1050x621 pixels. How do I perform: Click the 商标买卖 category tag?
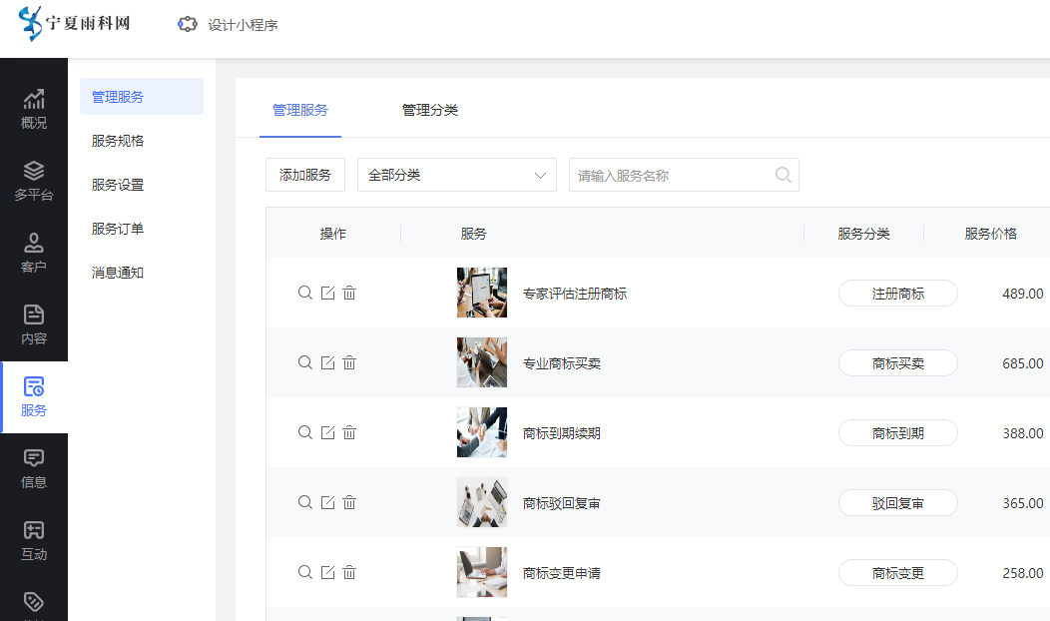898,363
